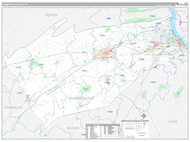This screenshot has height=142, width=190.
Task: Select ZIP code label 17241
Action: [41, 65]
